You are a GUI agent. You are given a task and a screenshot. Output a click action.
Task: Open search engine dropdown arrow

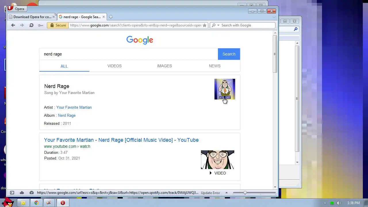pos(218,25)
